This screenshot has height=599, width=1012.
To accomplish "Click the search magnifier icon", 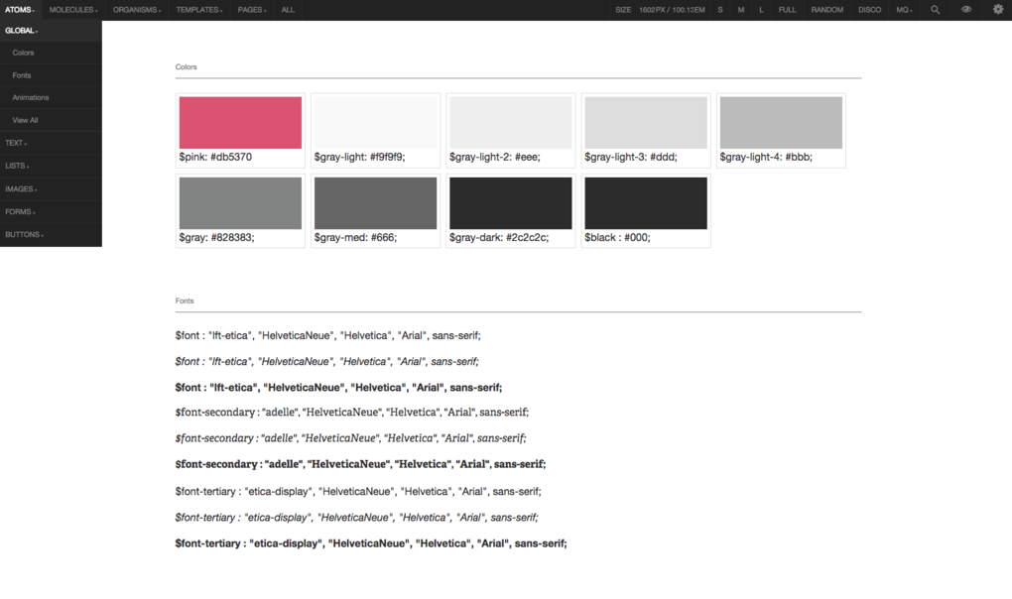I will [935, 10].
